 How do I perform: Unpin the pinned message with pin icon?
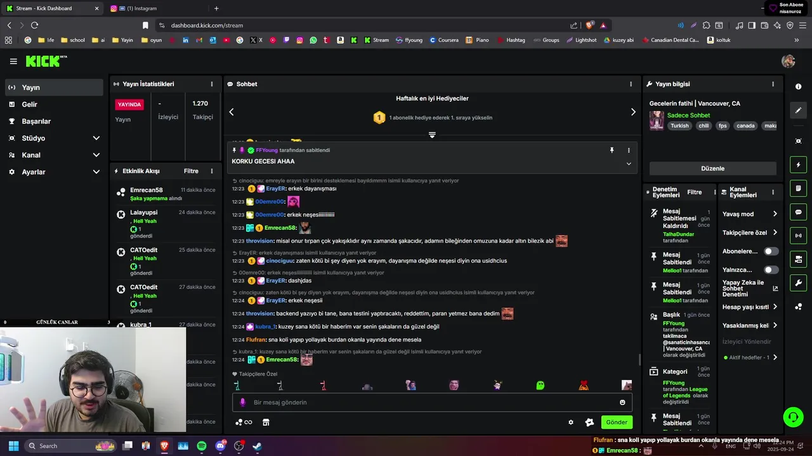tap(612, 150)
